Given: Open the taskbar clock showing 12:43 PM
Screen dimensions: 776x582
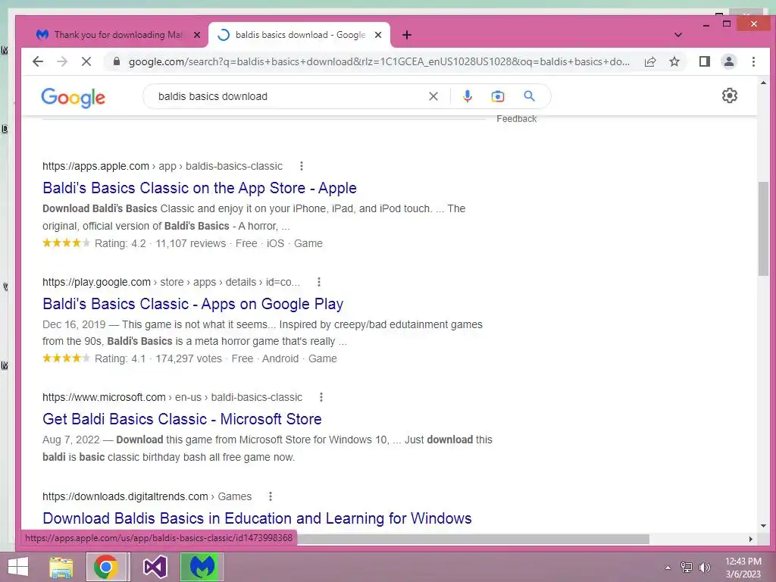Looking at the screenshot, I should point(743,567).
